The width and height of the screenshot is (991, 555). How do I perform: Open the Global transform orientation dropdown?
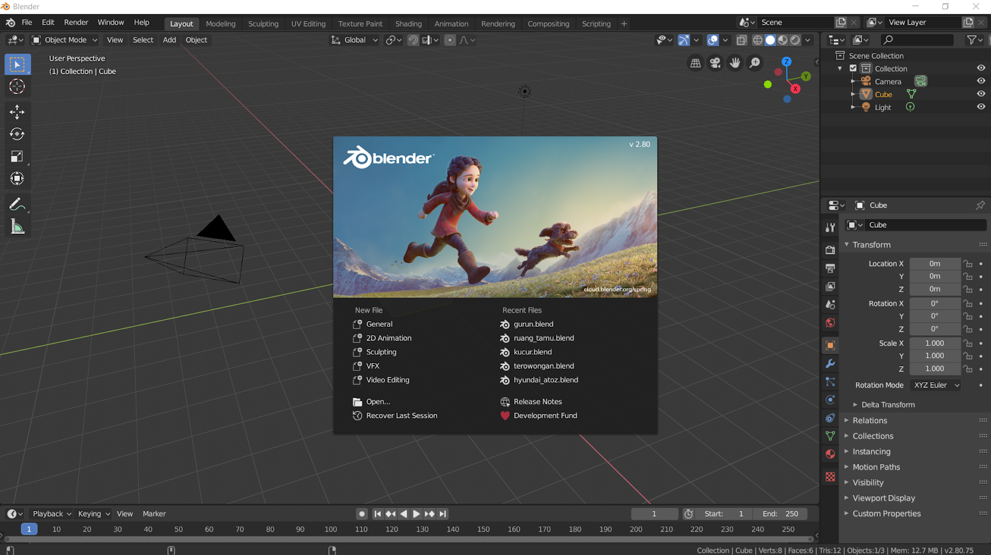point(354,40)
